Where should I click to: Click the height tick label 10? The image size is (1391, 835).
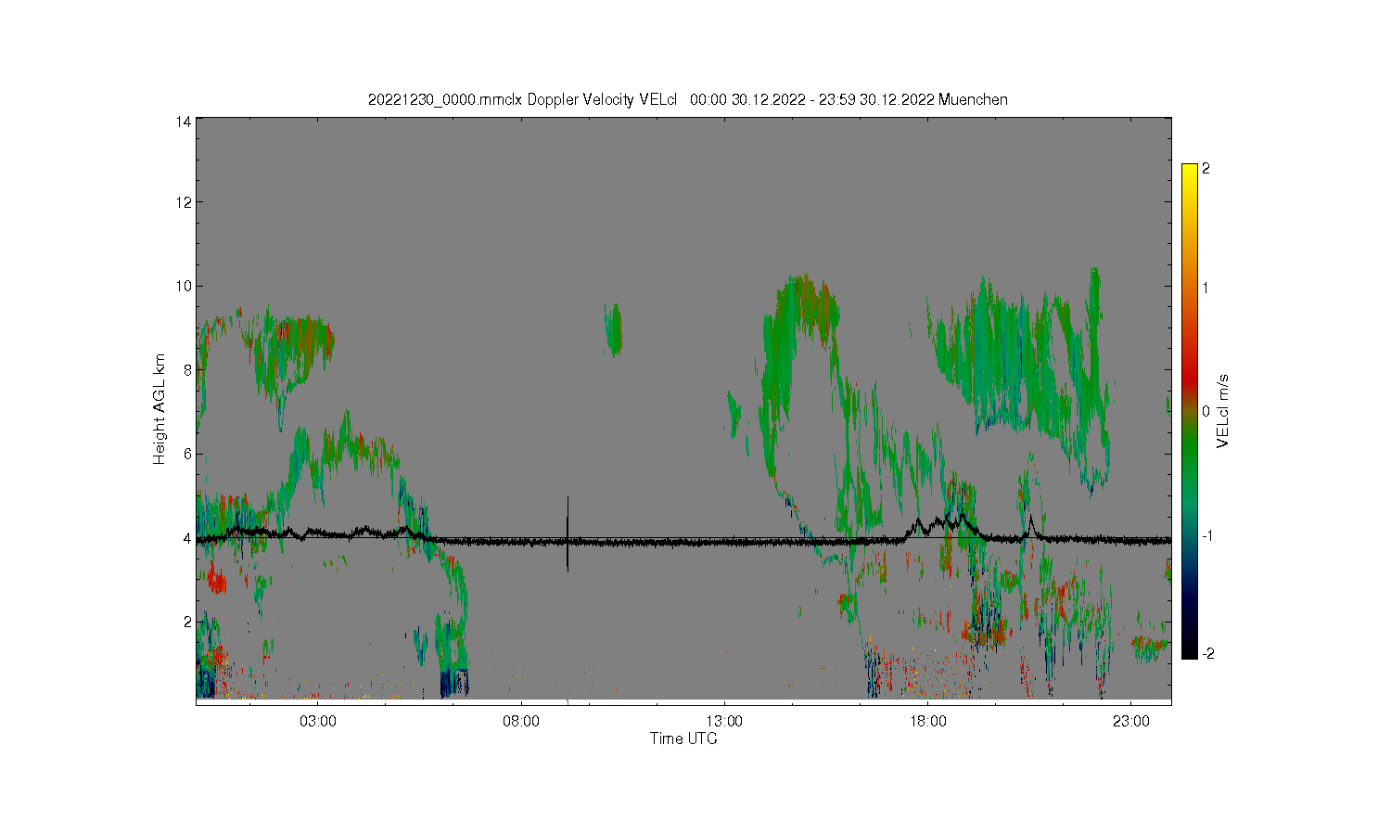coord(184,286)
